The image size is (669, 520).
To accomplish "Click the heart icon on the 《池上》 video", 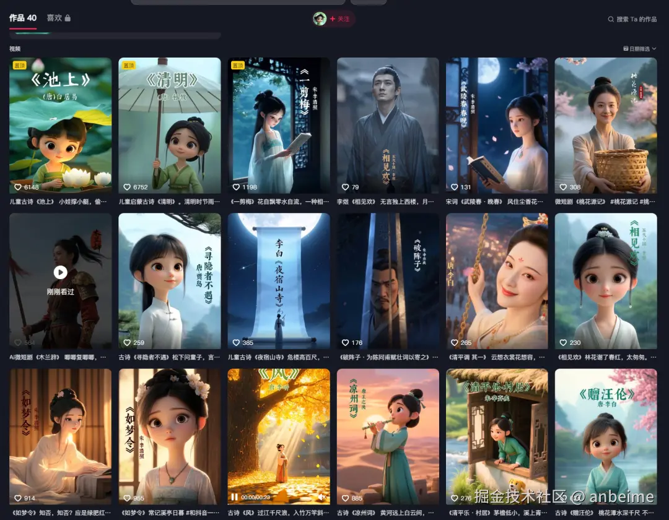I will pos(18,187).
